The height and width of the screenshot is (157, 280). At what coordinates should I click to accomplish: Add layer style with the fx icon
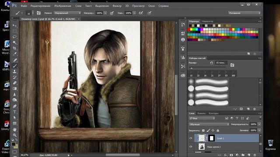[225, 155]
